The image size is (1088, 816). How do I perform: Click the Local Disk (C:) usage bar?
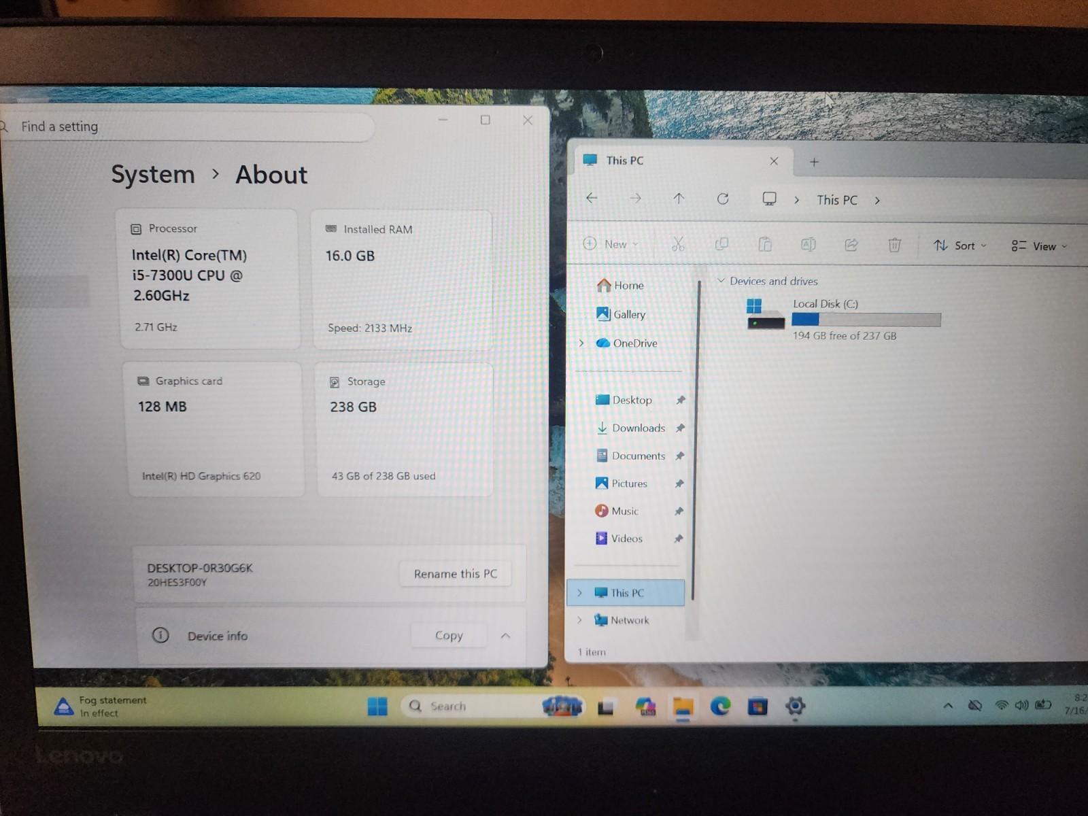866,320
